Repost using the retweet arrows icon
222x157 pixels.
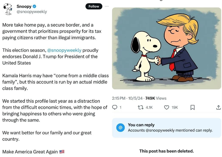(140, 108)
